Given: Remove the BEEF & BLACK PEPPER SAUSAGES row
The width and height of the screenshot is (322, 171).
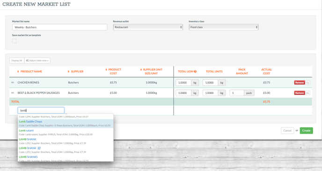Looking at the screenshot, I should click(x=300, y=93).
